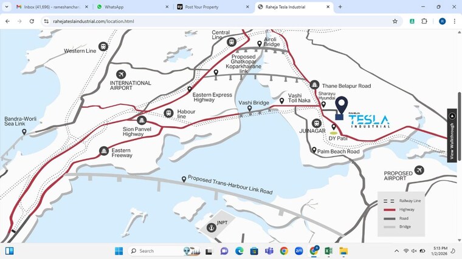Click the JNPT anchor port icon
This screenshot has width=462, height=259.
tap(212, 227)
